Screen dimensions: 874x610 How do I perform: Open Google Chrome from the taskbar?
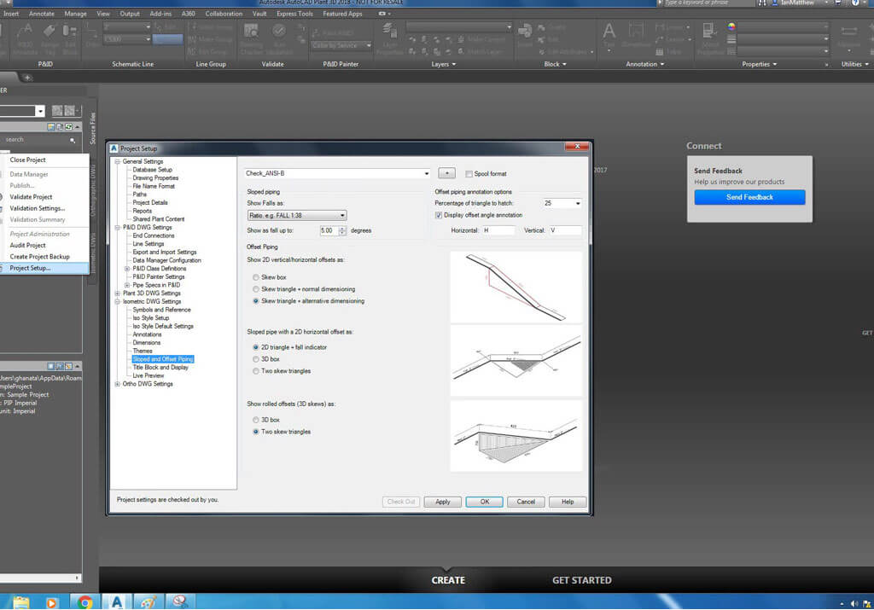click(84, 602)
